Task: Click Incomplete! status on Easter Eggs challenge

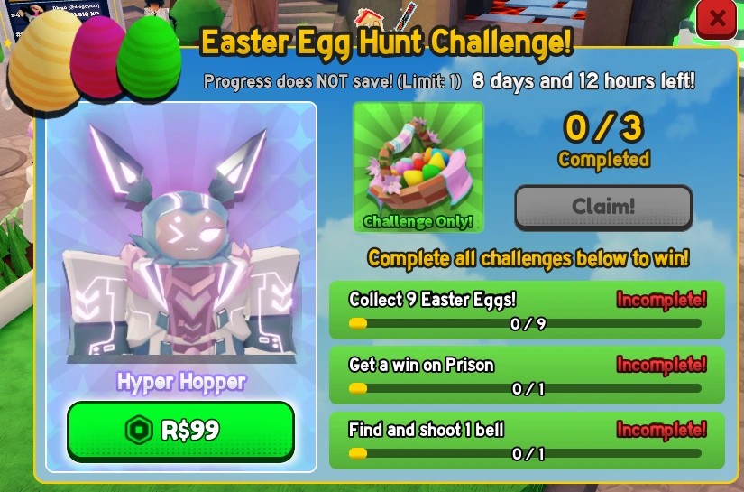Action: 661,300
